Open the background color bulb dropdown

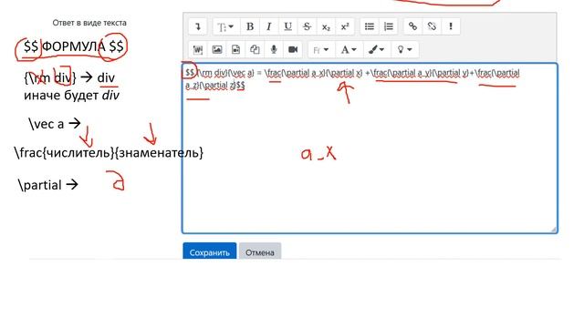click(x=405, y=50)
